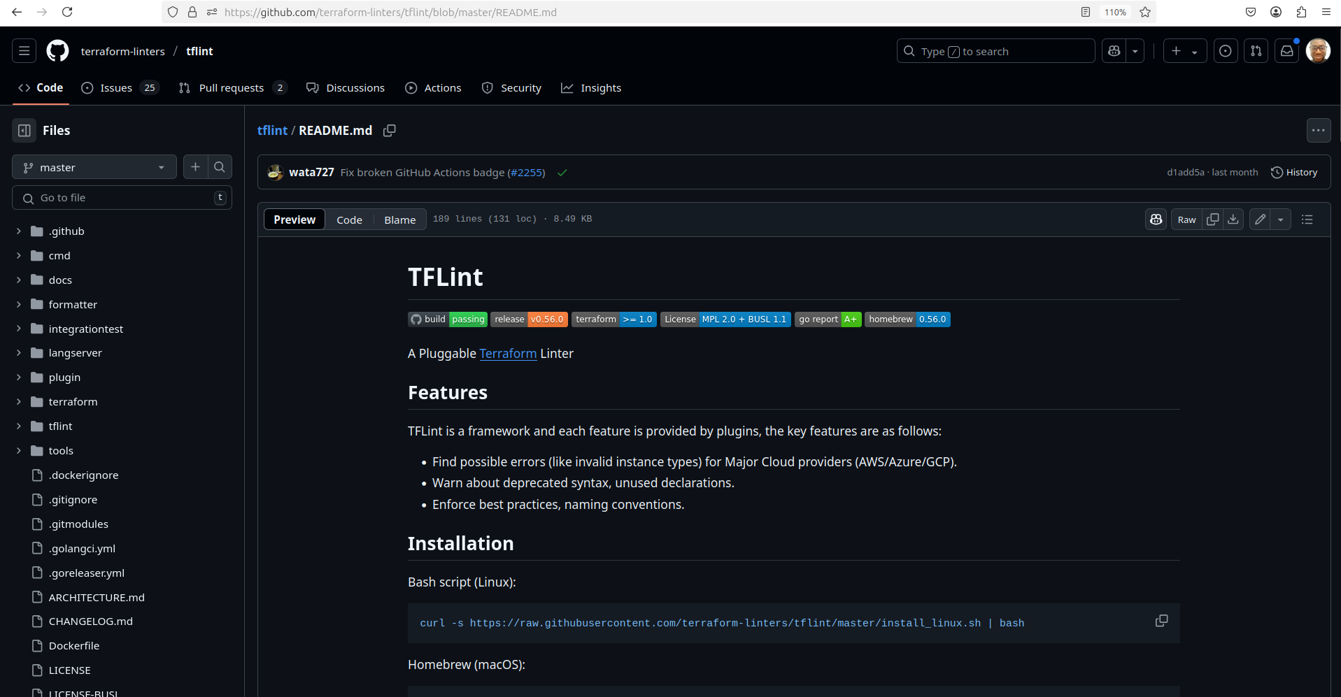Image resolution: width=1341 pixels, height=697 pixels.
Task: Copy the README.md file path
Action: click(390, 131)
